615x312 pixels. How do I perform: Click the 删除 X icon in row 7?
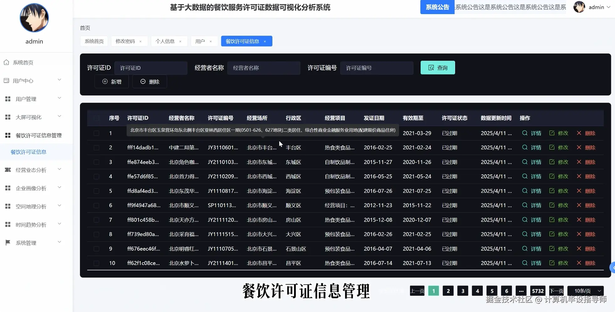(x=579, y=220)
